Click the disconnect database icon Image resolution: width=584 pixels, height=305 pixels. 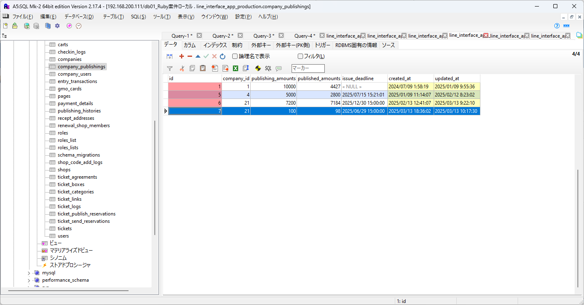coord(36,26)
